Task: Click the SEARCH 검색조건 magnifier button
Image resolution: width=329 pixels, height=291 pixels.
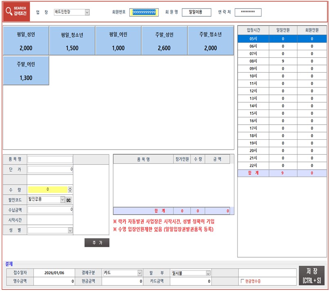Action: click(16, 12)
